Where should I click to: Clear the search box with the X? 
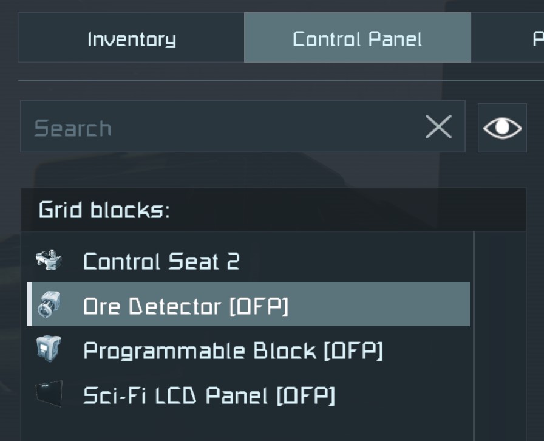tap(438, 127)
